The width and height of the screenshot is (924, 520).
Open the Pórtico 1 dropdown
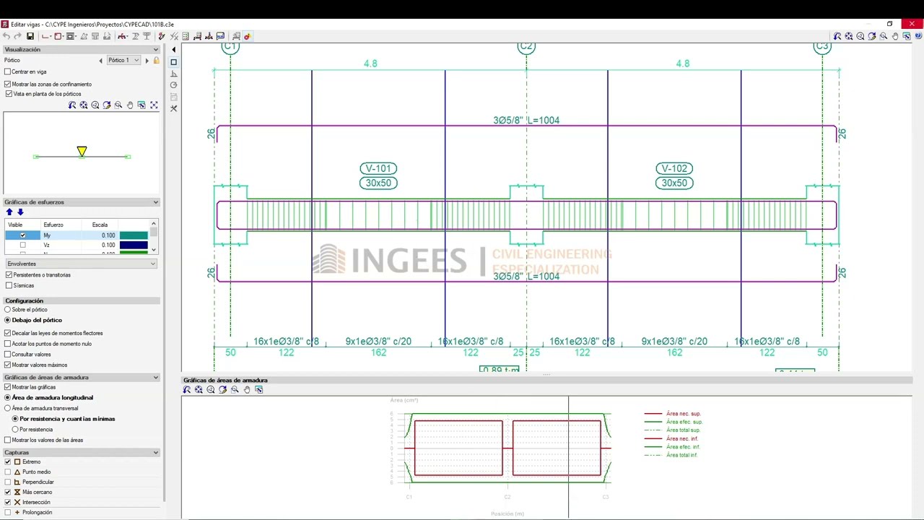pyautogui.click(x=123, y=61)
